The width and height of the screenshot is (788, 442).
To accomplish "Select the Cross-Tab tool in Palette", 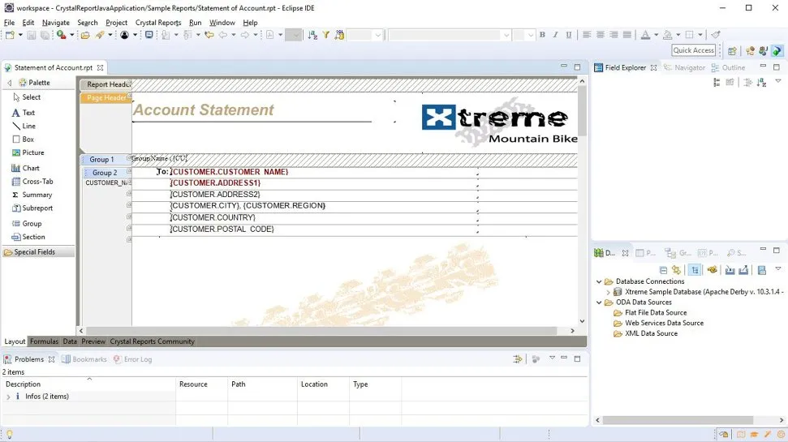I will click(32, 182).
